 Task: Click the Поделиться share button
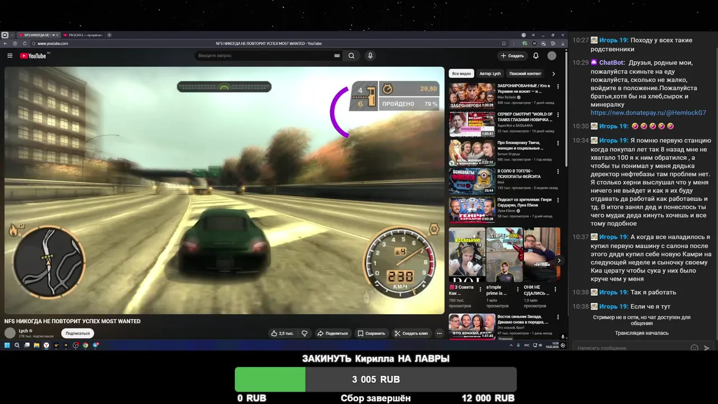(x=333, y=333)
